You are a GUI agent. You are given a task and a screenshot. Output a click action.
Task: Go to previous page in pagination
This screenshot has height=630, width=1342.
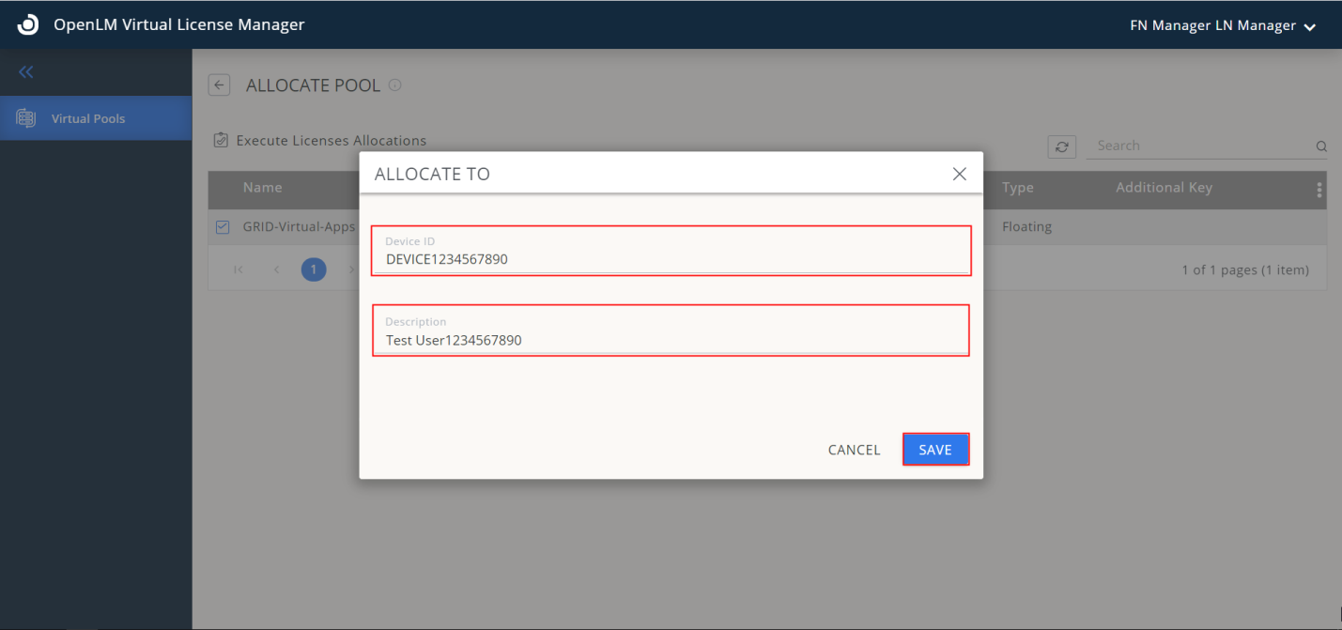click(x=276, y=270)
